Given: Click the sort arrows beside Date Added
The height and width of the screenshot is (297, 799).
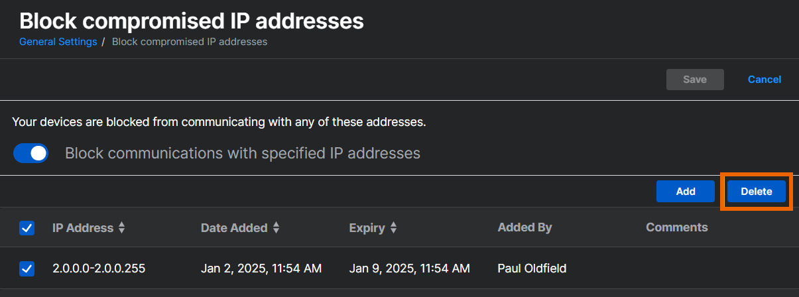Looking at the screenshot, I should coord(276,228).
